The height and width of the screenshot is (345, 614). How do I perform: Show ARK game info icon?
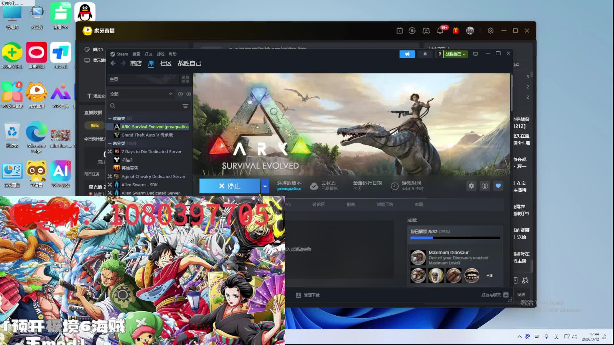(x=485, y=186)
